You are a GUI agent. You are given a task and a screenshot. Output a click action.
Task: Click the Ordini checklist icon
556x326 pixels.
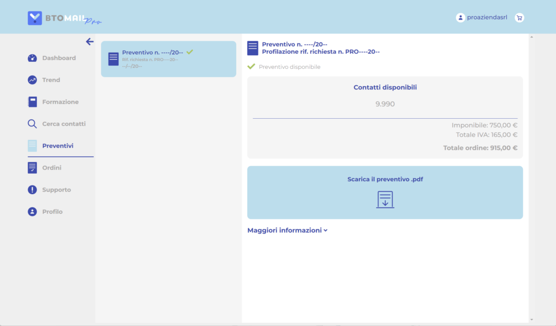(x=32, y=168)
